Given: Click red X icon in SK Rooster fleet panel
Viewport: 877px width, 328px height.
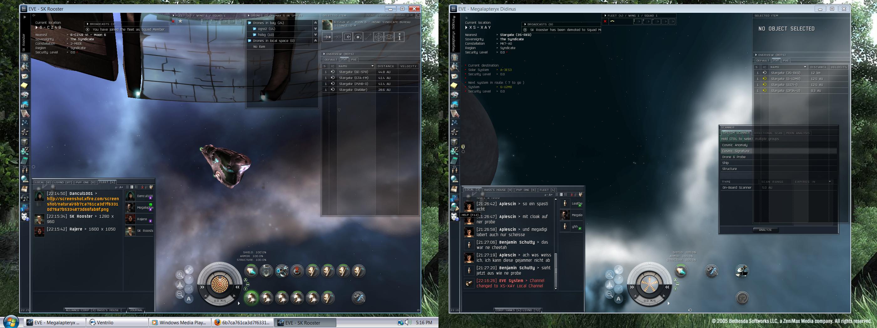Looking at the screenshot, I should 173,21.
